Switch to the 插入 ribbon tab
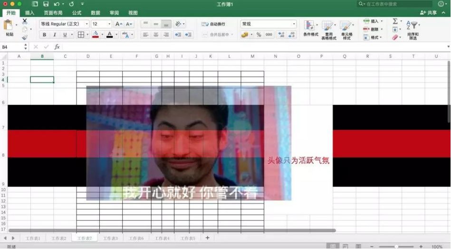Viewport: 451px width, 249px height. click(x=29, y=13)
